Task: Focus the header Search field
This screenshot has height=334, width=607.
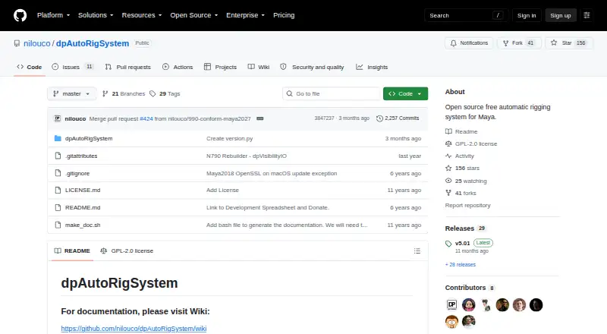Action: [x=466, y=15]
